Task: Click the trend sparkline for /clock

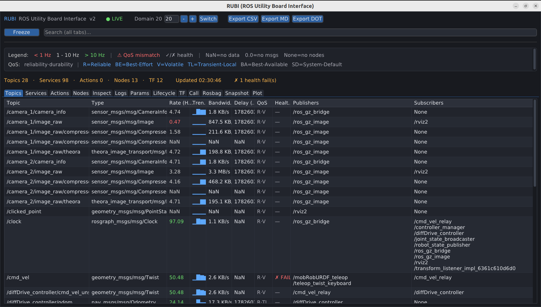Action: click(199, 221)
